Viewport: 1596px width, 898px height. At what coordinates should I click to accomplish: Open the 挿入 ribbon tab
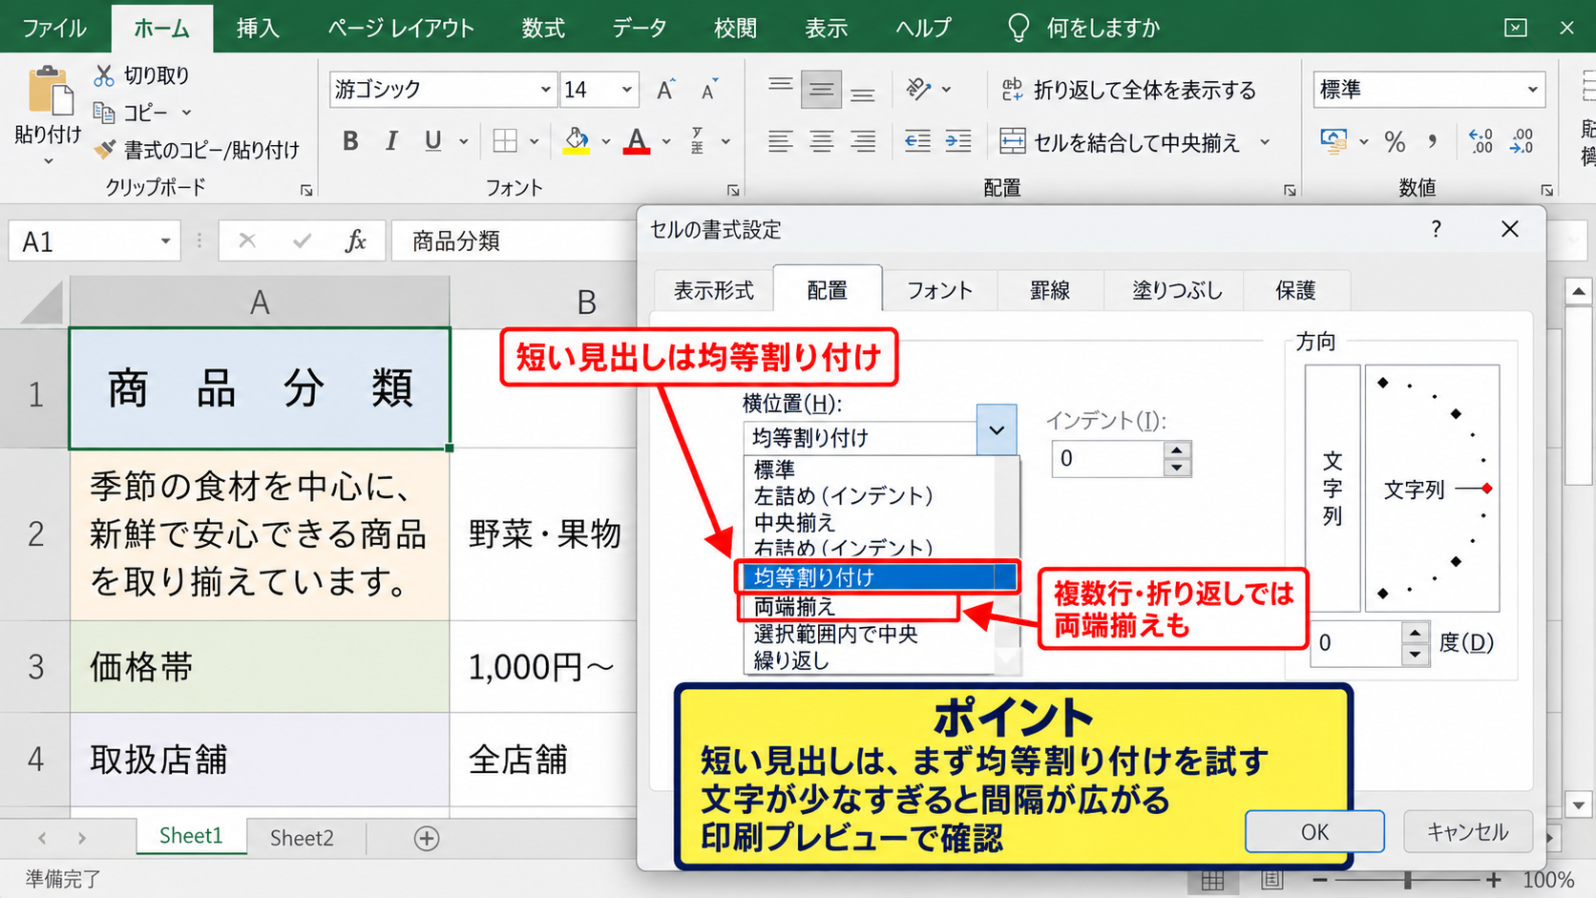click(x=258, y=28)
